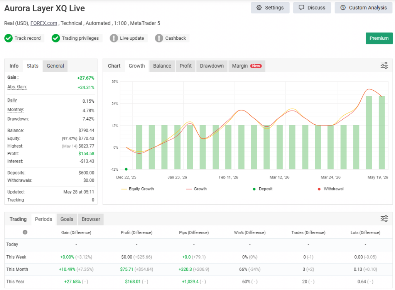Click the Cashback exclamation icon

click(159, 38)
